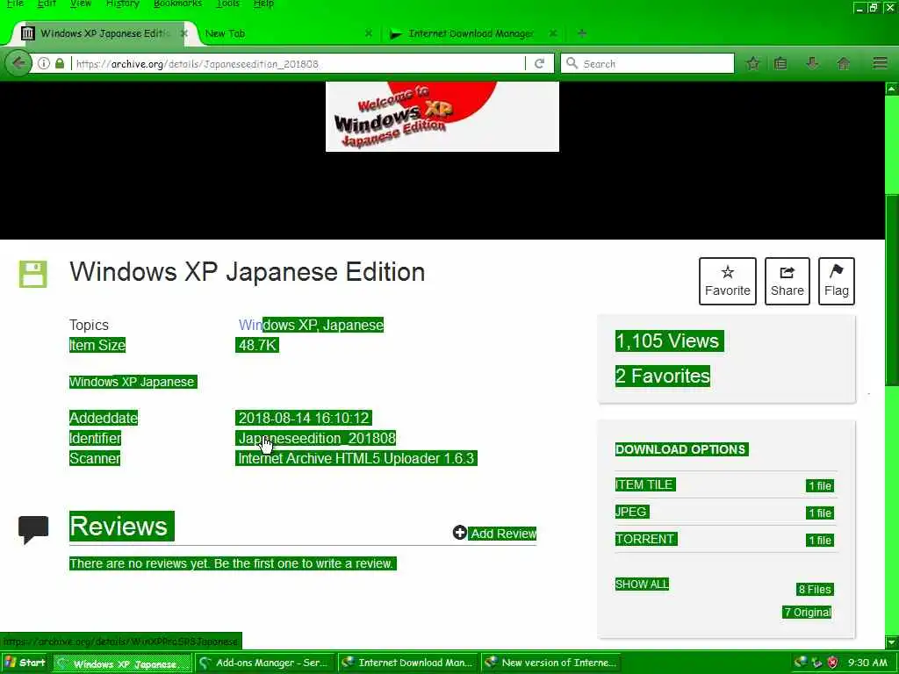This screenshot has width=899, height=674.
Task: Open Add-ons Manager taskbar window
Action: click(265, 663)
